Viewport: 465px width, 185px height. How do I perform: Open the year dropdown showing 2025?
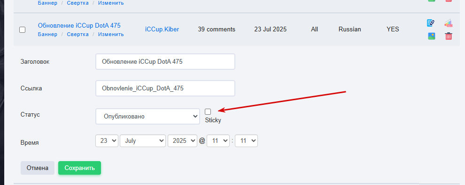pos(182,141)
